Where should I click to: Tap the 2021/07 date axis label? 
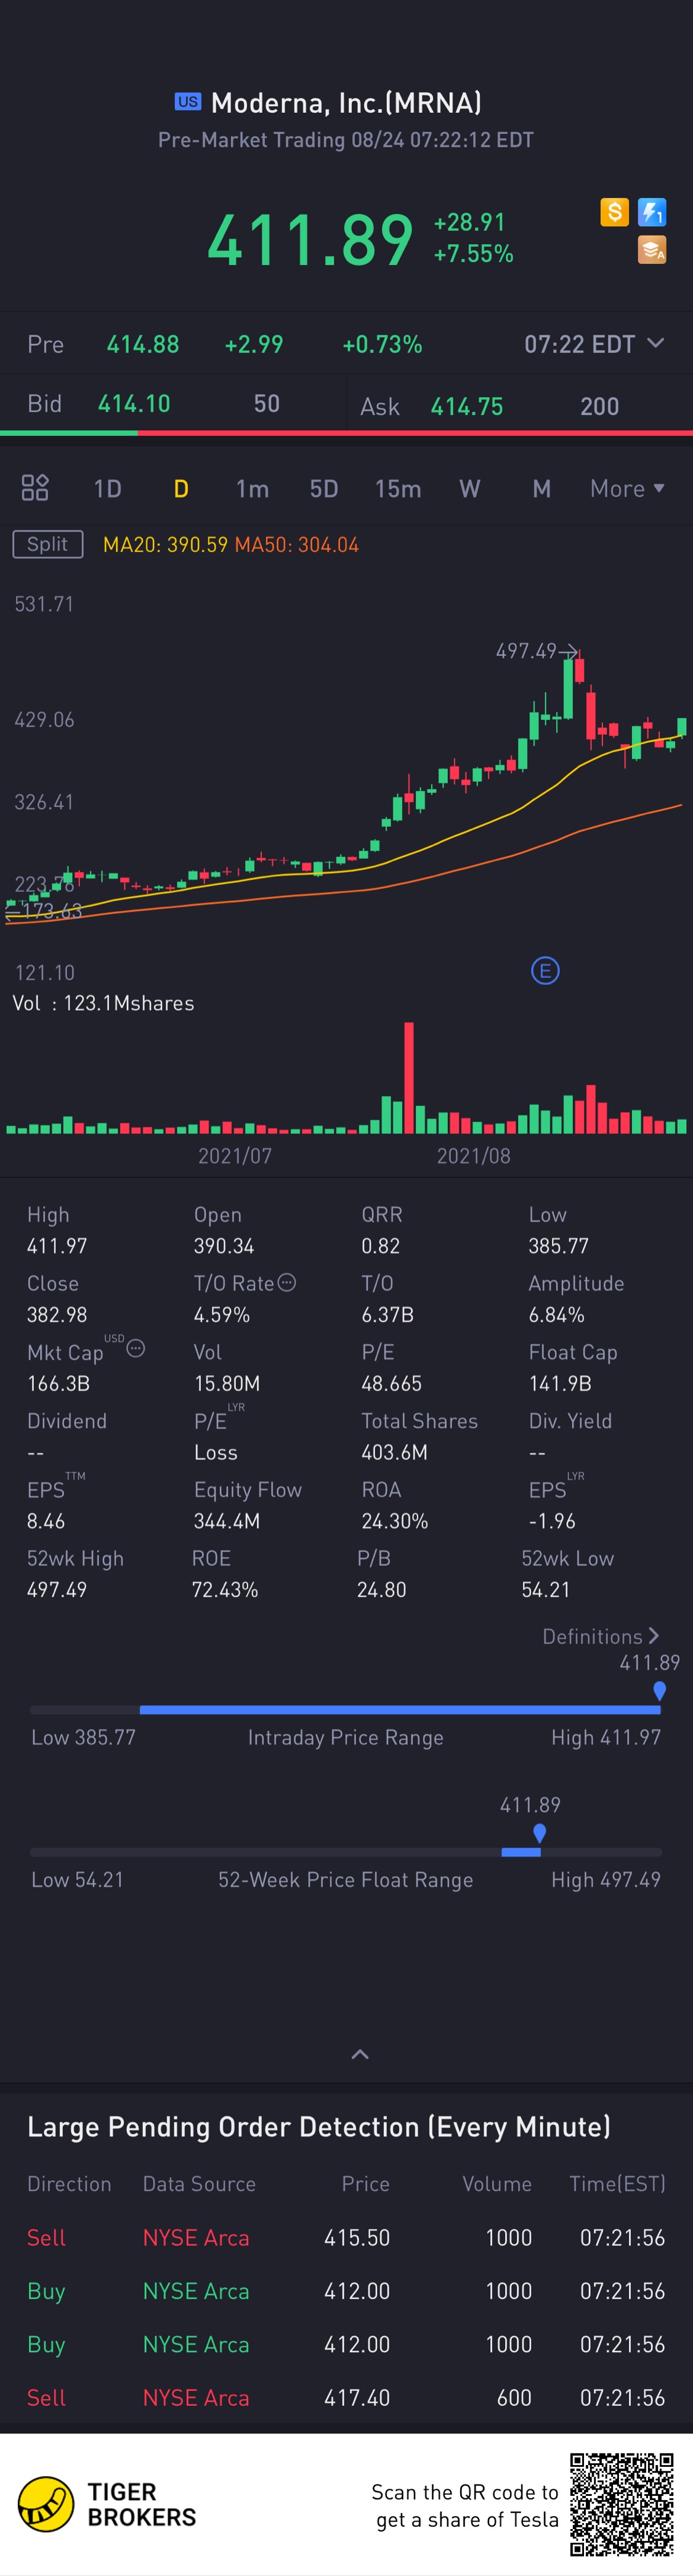(x=235, y=1156)
